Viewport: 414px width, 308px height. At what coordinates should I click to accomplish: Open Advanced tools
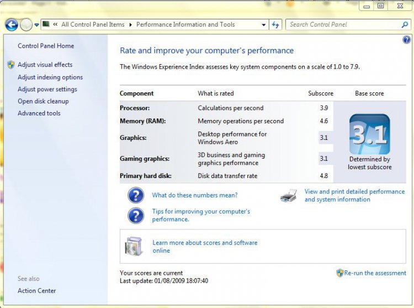(x=39, y=113)
